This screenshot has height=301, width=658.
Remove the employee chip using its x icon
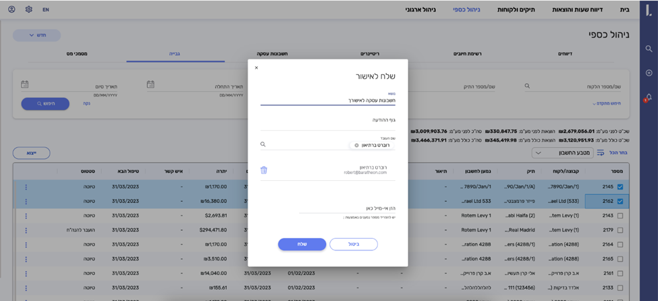356,145
